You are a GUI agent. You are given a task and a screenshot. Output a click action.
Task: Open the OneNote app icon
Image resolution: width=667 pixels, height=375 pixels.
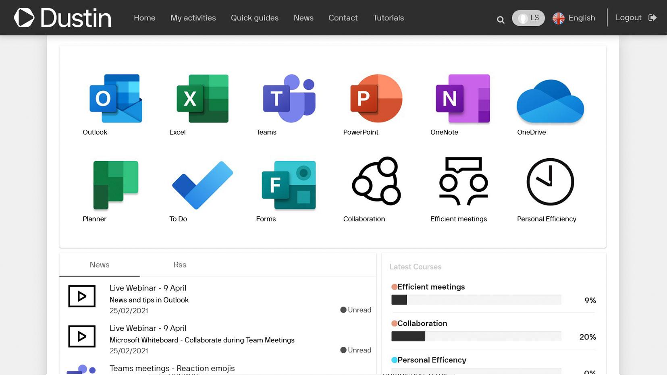463,98
